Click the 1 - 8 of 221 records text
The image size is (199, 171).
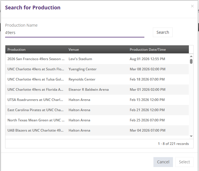pos(173,144)
